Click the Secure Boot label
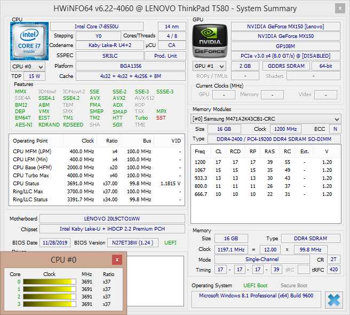 294,286
